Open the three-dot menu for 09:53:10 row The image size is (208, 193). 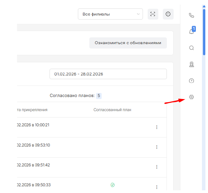(x=157, y=147)
